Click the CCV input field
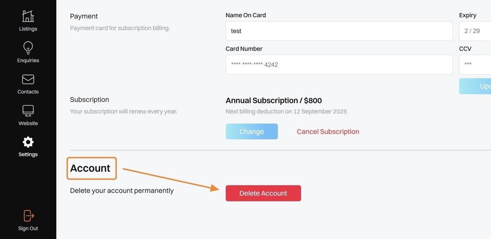491x239 pixels. coord(475,65)
